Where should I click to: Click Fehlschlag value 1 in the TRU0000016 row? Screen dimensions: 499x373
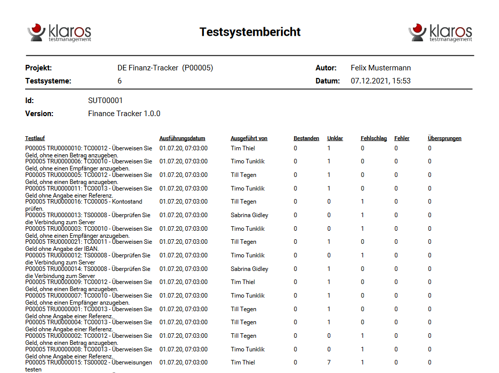pos(362,202)
